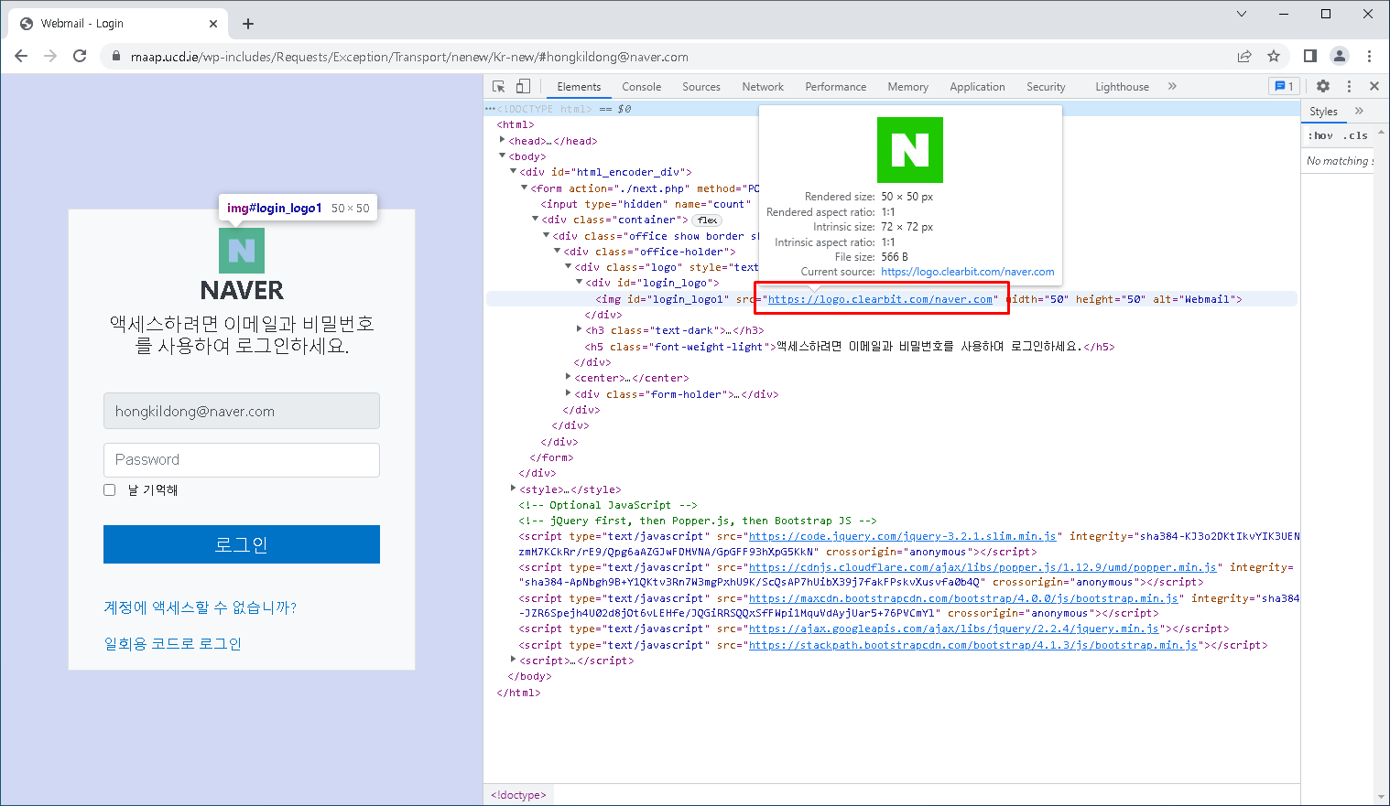Open a new browser tab
Image resolution: width=1390 pixels, height=806 pixels.
point(248,24)
